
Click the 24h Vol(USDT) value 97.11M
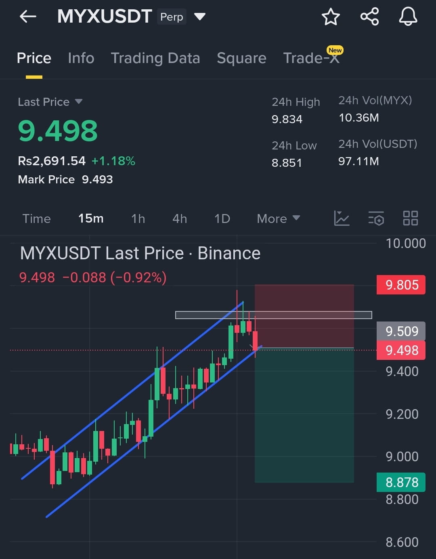[x=358, y=161]
